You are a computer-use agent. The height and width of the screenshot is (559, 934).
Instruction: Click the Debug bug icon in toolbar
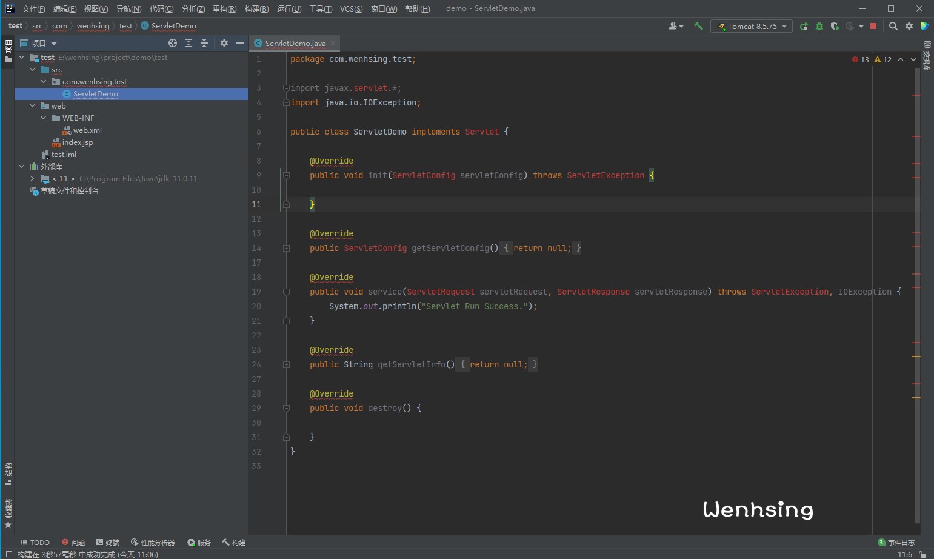(819, 26)
